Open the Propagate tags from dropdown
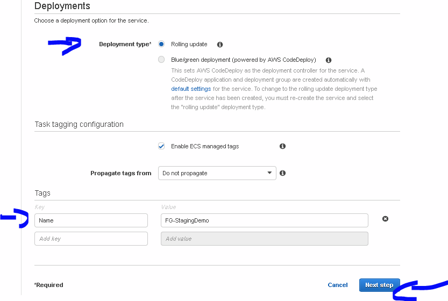This screenshot has width=448, height=301. 217,173
